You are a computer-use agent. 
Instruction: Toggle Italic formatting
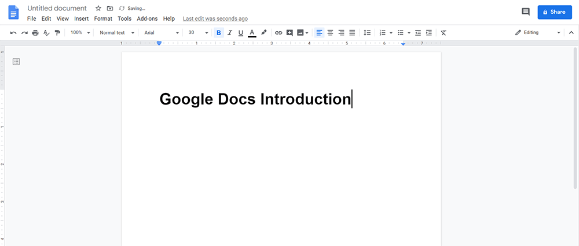230,33
